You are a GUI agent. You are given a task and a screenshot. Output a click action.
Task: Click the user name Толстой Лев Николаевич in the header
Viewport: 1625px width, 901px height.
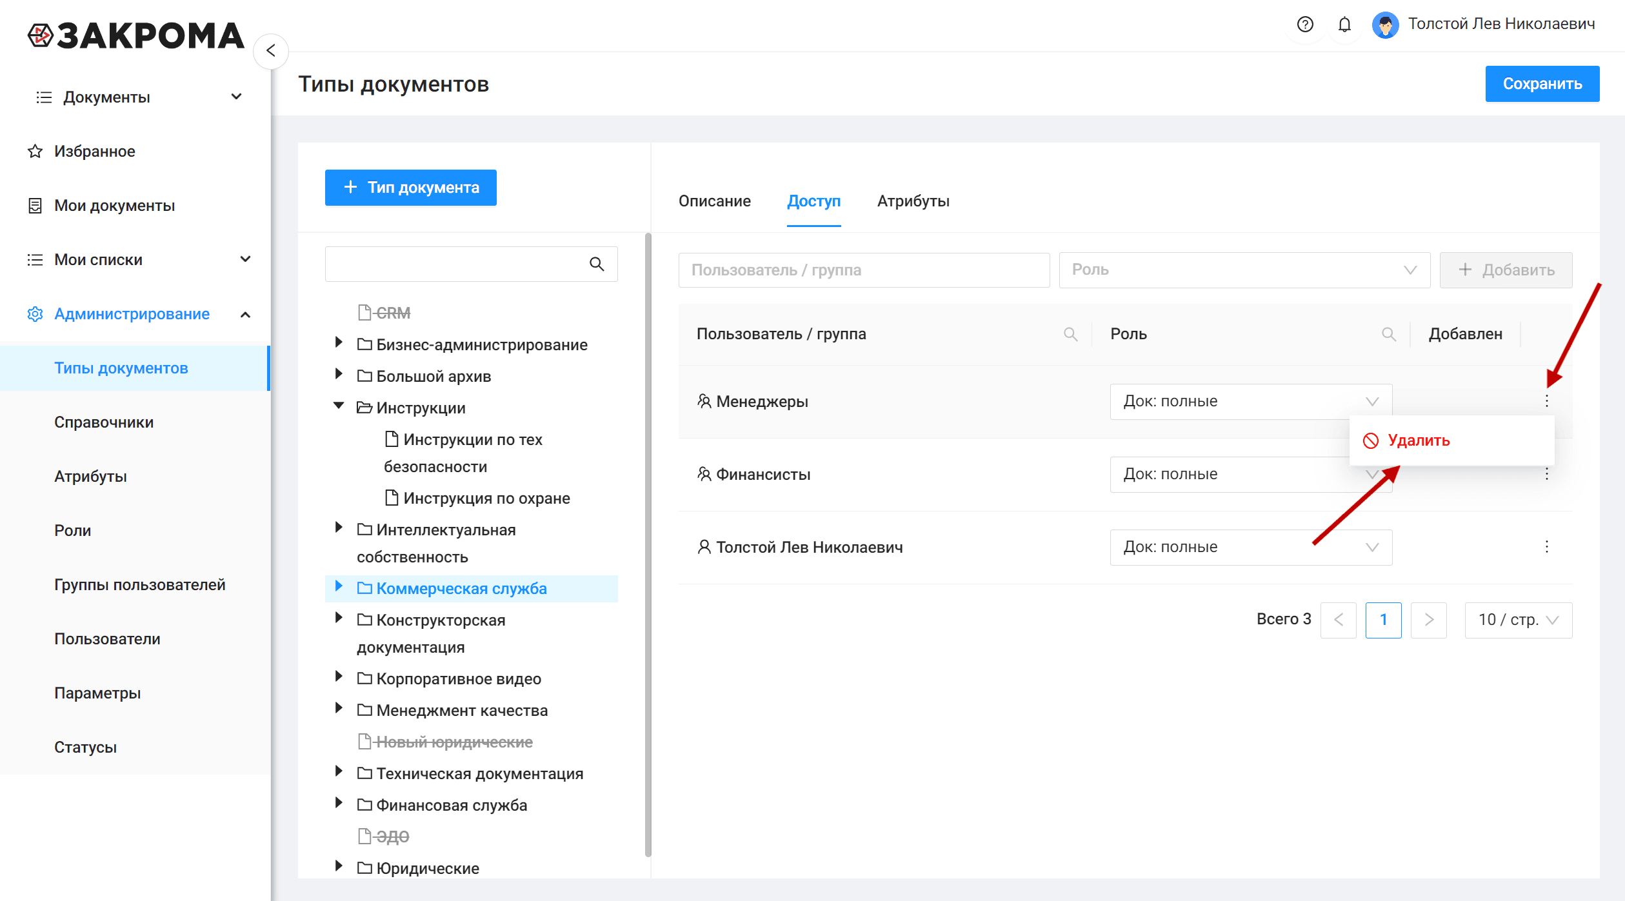(1501, 24)
